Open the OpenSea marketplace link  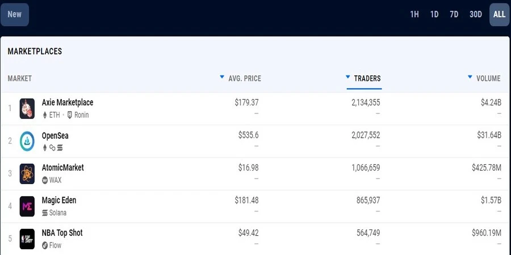55,135
